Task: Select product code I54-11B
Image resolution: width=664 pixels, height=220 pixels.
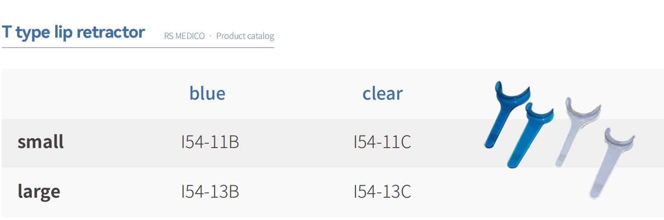Action: pos(210,142)
